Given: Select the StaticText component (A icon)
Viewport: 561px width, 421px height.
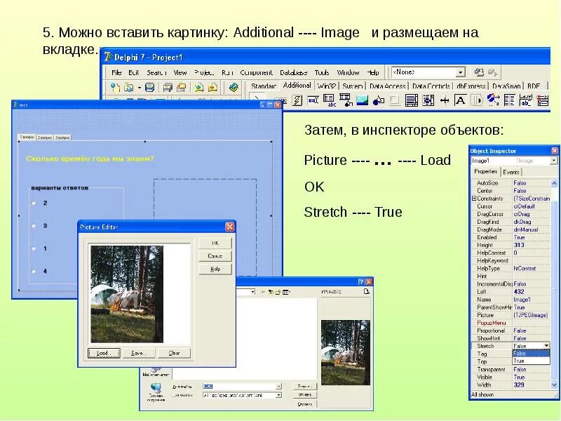Looking at the screenshot, I should [x=461, y=100].
